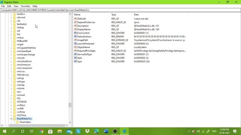241x135 pixels.
Task: Select the VSTXRAID key
Action: click(21, 102)
